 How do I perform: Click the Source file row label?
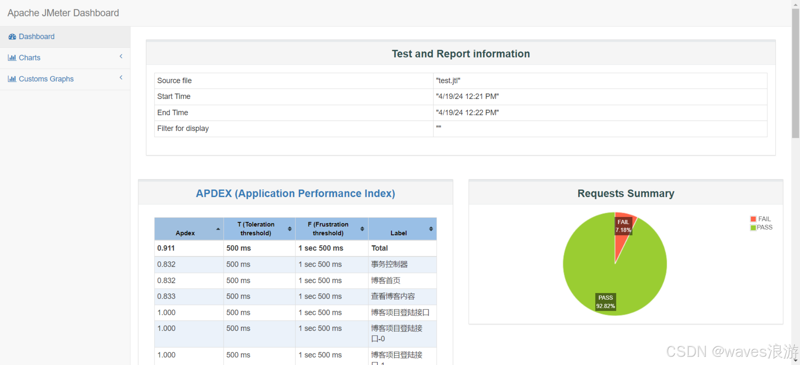click(174, 81)
